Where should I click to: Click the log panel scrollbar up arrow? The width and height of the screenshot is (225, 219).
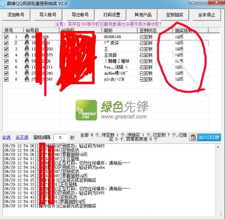(x=218, y=147)
